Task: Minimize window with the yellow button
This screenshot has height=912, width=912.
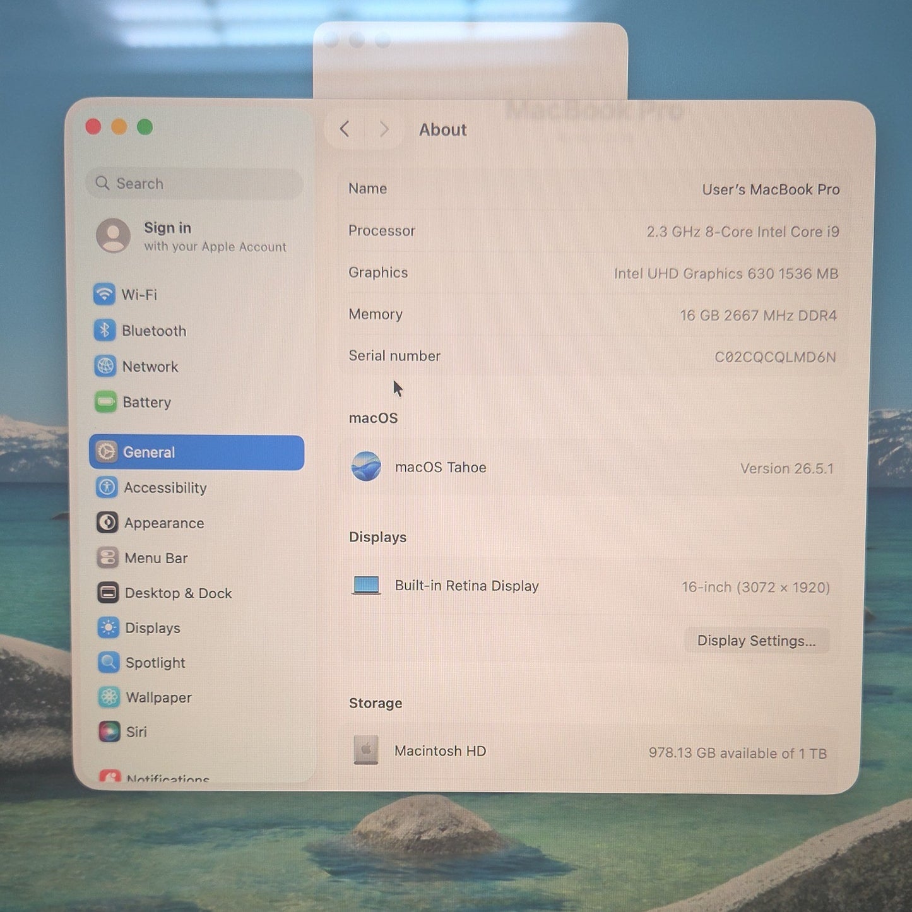Action: pos(119,127)
